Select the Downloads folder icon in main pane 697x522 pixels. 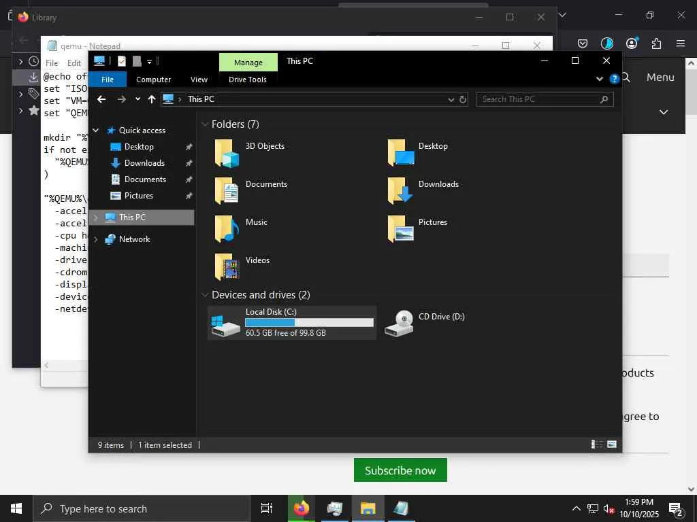tap(400, 191)
